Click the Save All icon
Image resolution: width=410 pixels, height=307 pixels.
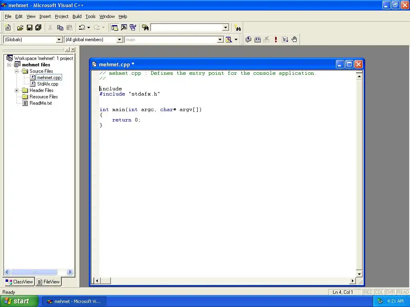[38, 28]
